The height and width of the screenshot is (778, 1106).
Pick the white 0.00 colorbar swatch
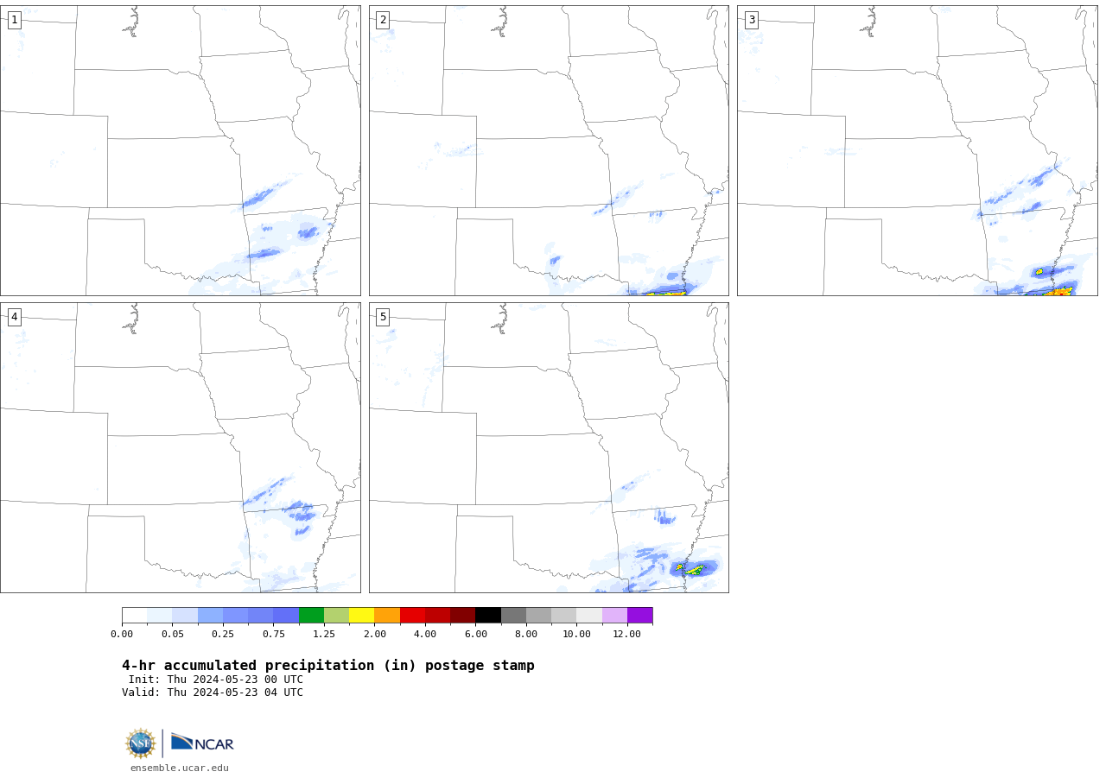pos(135,616)
